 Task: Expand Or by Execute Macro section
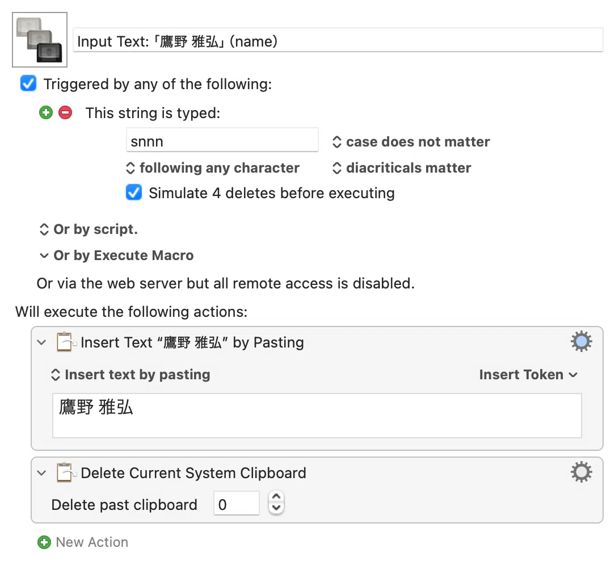(x=116, y=256)
